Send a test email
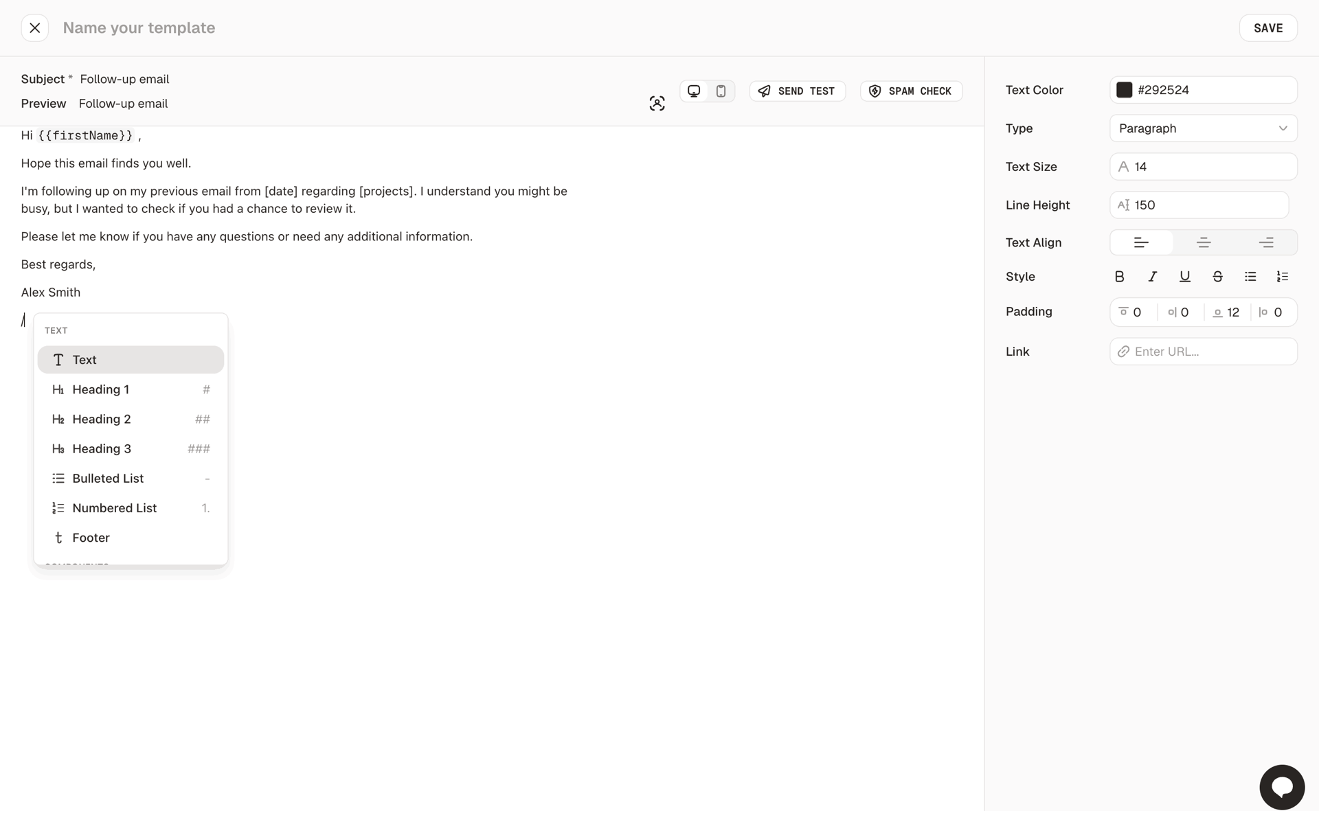Image resolution: width=1319 pixels, height=824 pixels. click(x=797, y=91)
